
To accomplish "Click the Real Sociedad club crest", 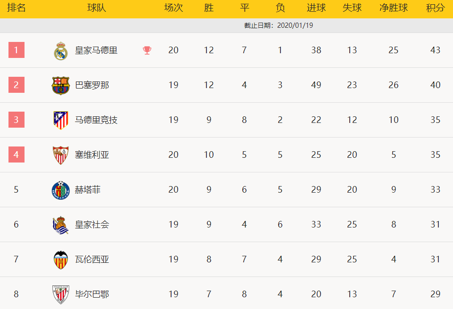I will 61,225.
